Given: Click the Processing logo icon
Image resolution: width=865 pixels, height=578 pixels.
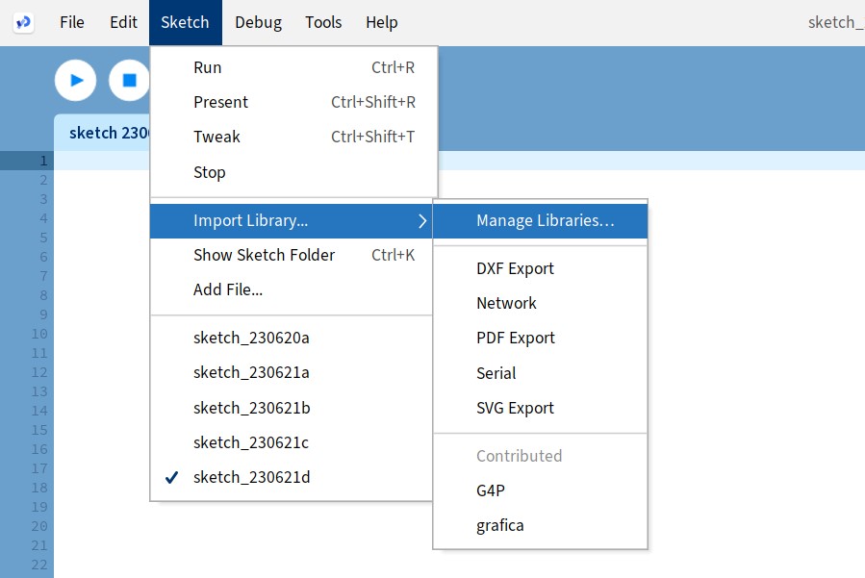Looking at the screenshot, I should click(23, 22).
